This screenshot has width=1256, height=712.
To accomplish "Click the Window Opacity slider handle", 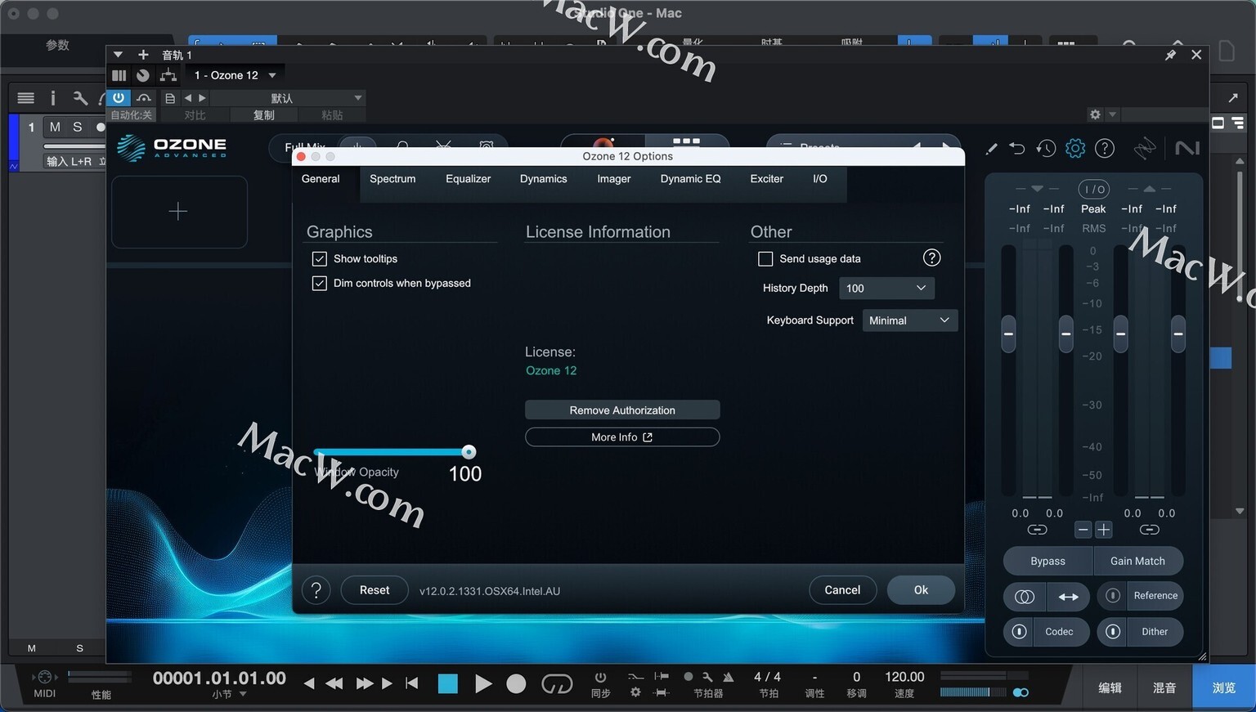I will 469,452.
